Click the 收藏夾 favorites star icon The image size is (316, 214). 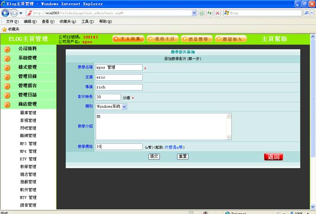(4, 29)
